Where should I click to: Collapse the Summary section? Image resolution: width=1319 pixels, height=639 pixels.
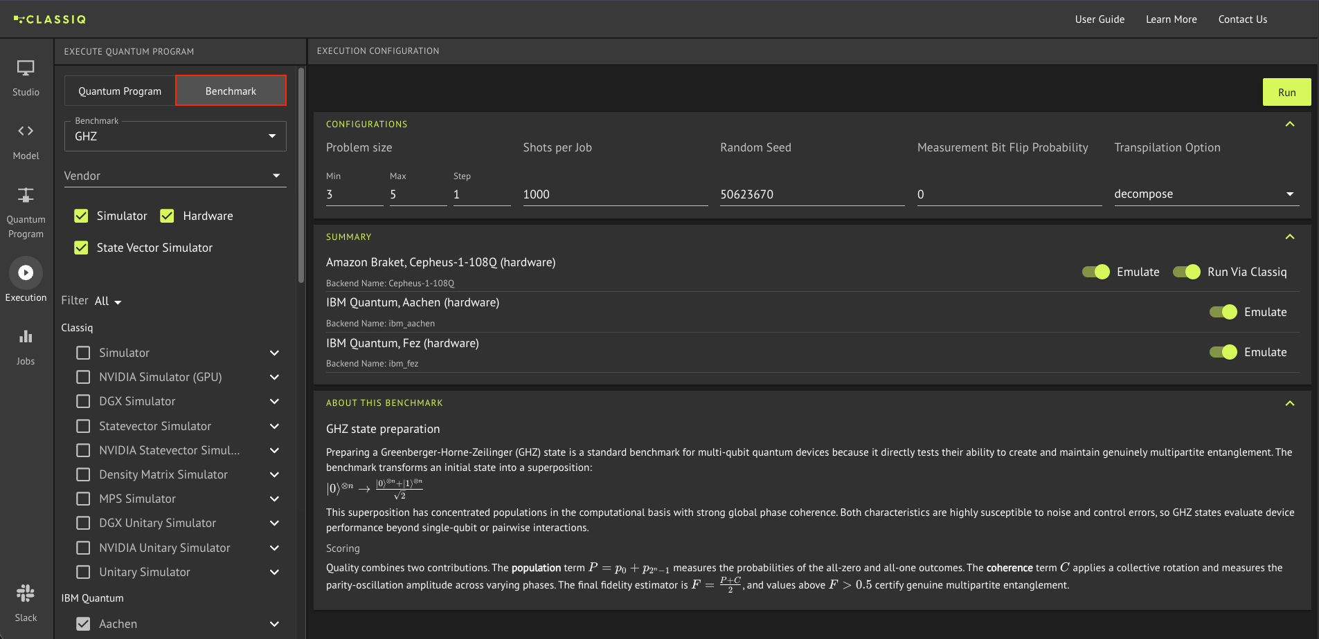coord(1290,237)
